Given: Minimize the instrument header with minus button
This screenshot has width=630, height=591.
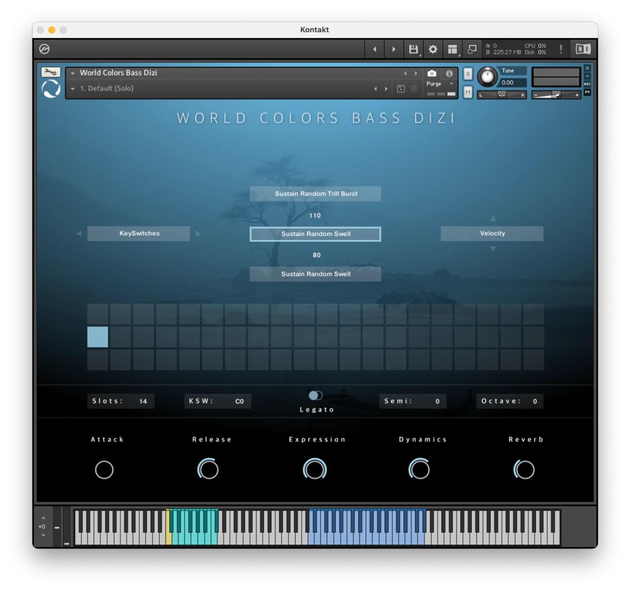Looking at the screenshot, I should (x=587, y=76).
